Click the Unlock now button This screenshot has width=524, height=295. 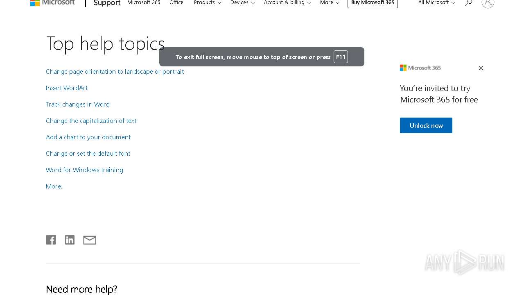tap(426, 125)
